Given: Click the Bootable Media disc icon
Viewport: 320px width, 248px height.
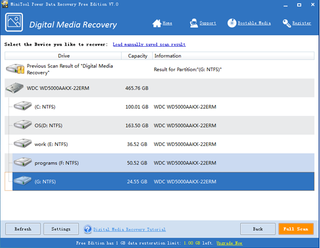Looking at the screenshot, I should (x=232, y=23).
